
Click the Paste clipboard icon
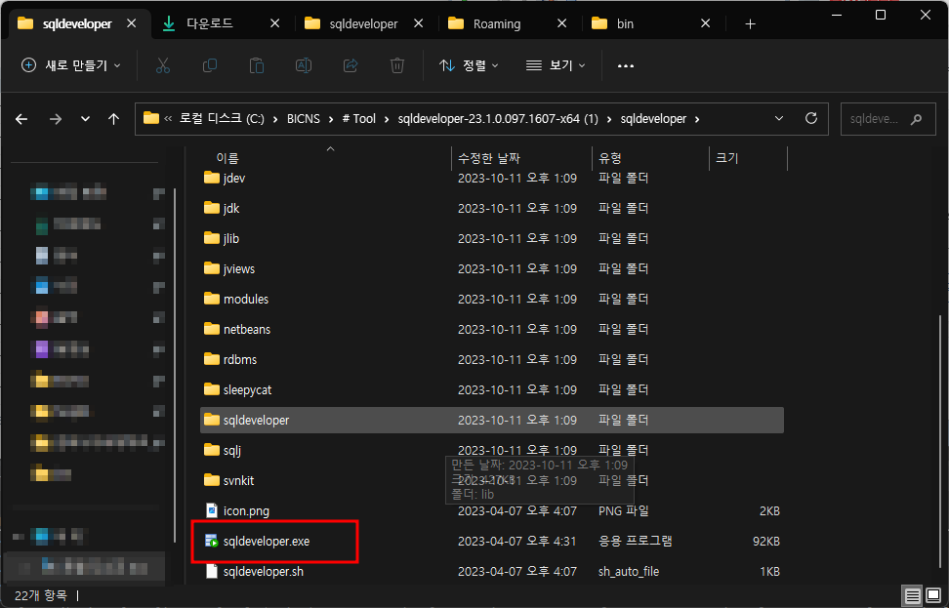[x=257, y=65]
